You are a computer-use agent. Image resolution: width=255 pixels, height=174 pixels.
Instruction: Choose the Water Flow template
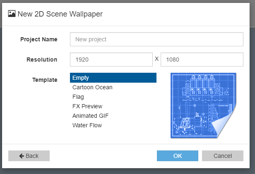pyautogui.click(x=87, y=125)
